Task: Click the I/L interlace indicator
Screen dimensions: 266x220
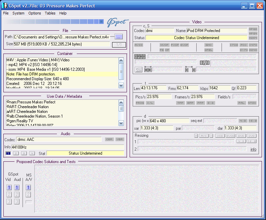Action: 150,103
